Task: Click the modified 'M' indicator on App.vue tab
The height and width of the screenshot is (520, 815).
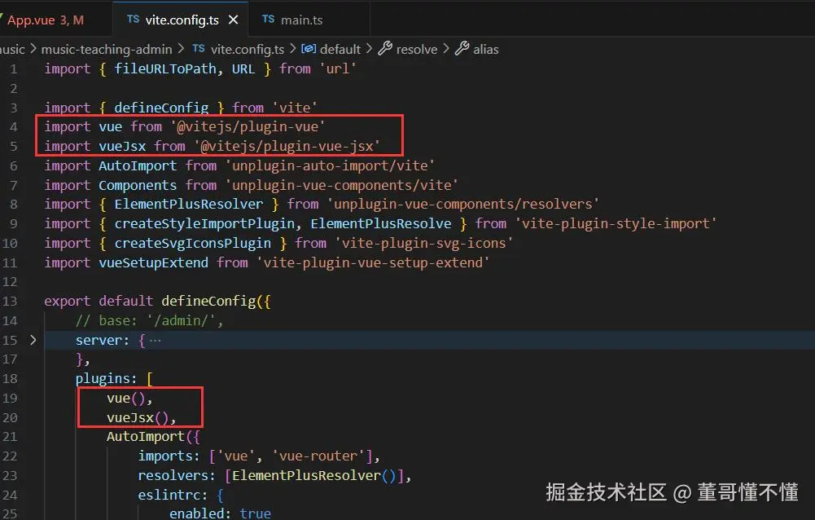Action: (x=77, y=19)
